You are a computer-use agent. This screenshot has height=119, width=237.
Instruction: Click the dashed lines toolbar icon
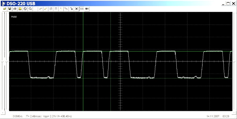pos(56,9)
